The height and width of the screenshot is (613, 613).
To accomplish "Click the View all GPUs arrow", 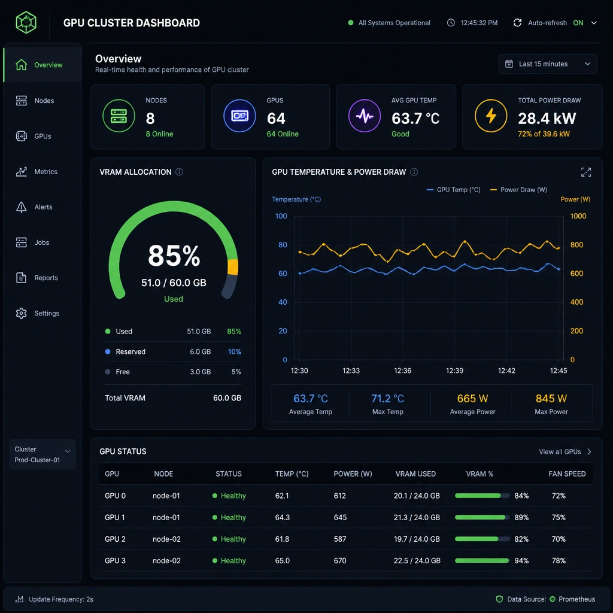I will 589,451.
